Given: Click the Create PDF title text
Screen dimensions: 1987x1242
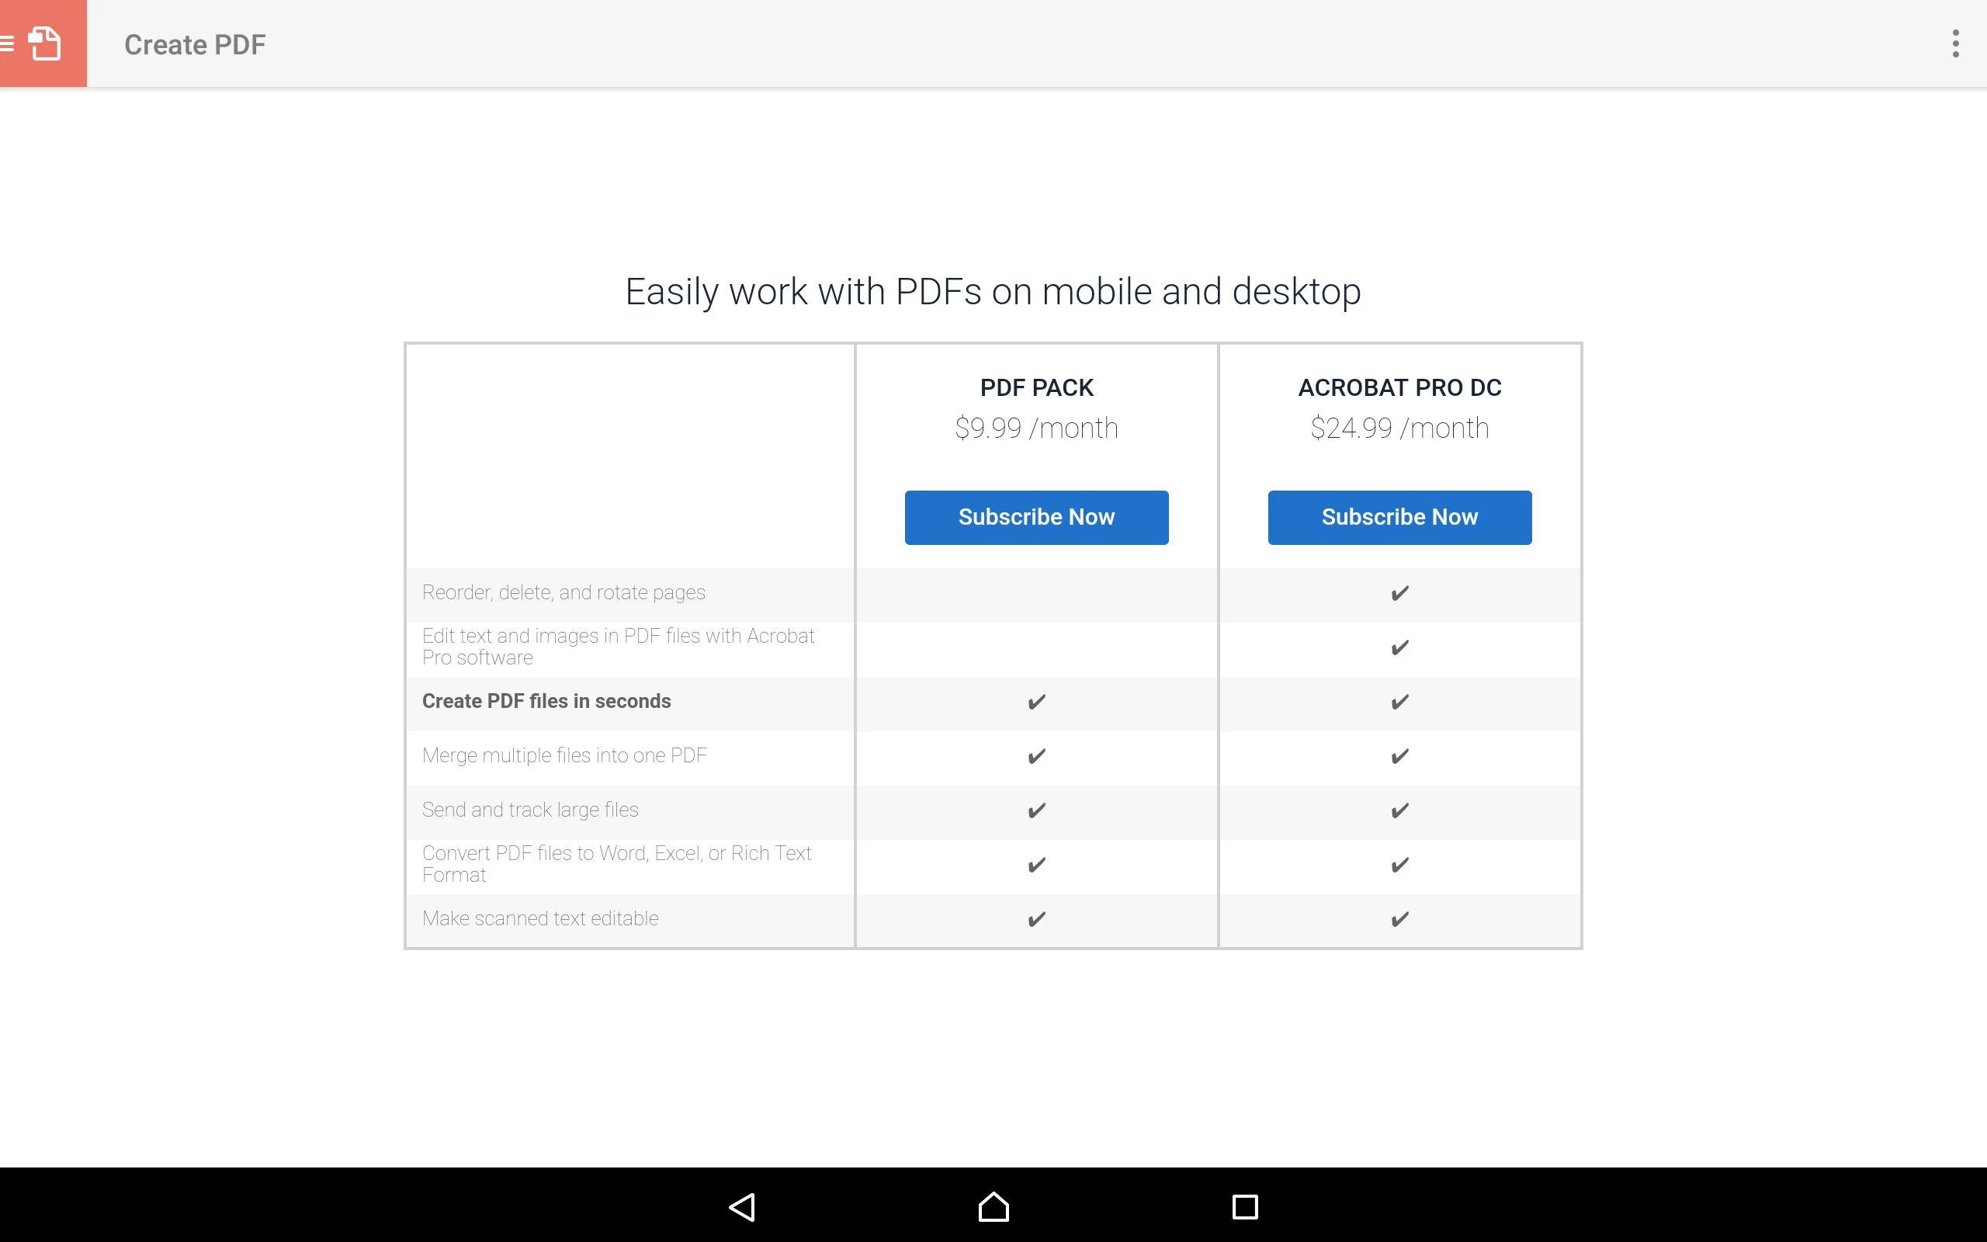Looking at the screenshot, I should click(195, 44).
